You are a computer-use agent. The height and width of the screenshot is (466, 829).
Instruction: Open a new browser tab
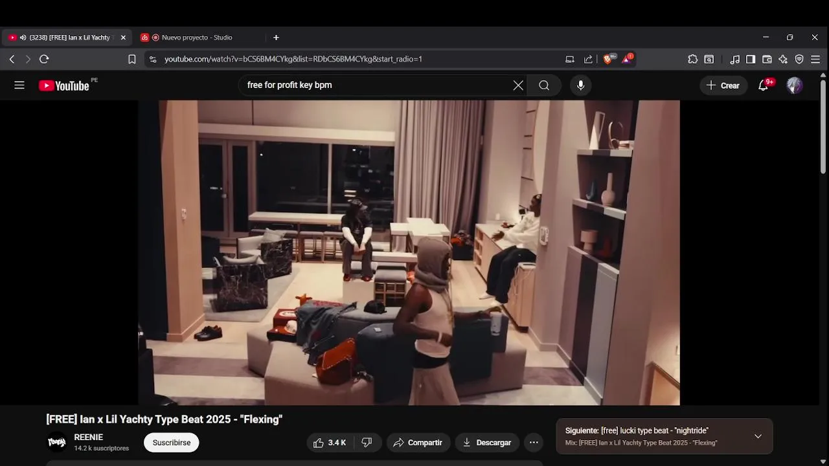(276, 38)
